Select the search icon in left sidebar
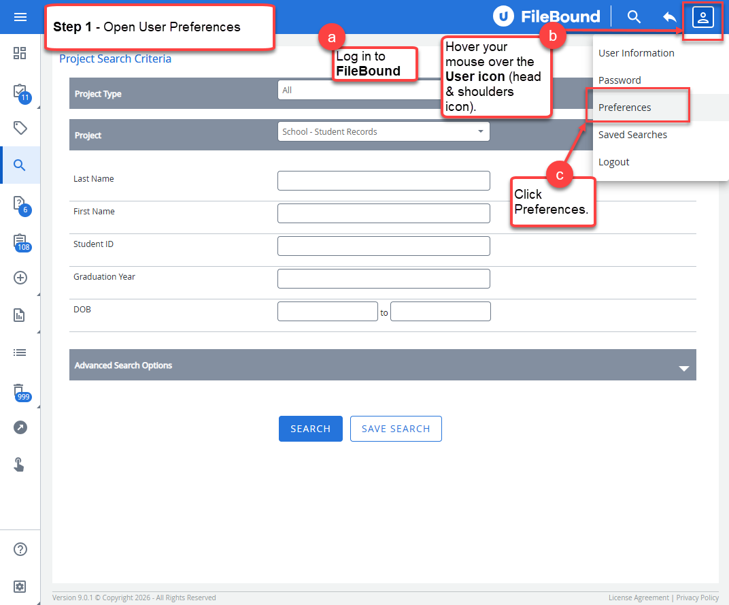729x605 pixels. (x=20, y=165)
